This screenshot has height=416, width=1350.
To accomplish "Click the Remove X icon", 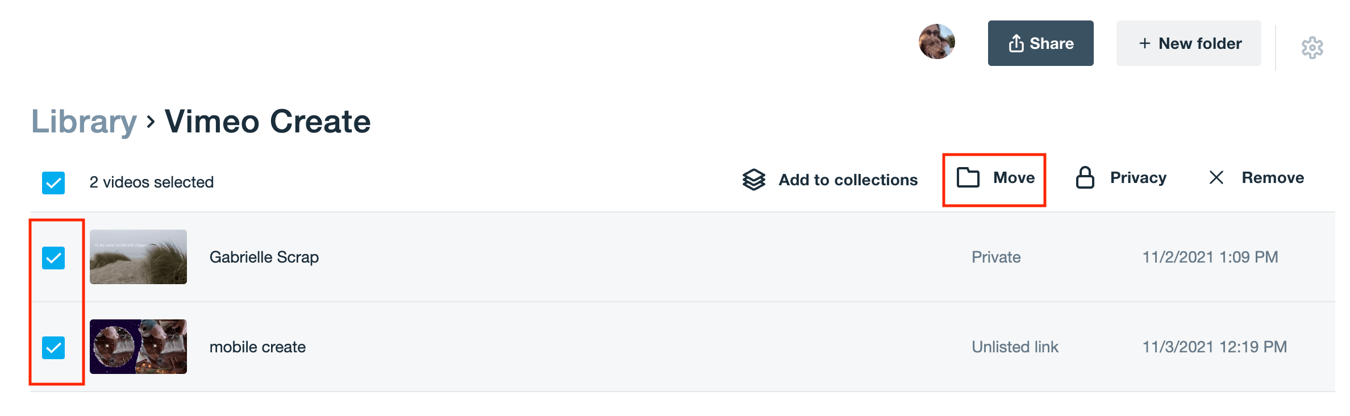I will click(1216, 178).
